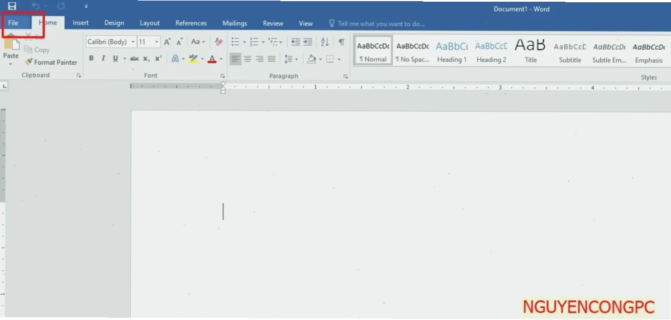Image resolution: width=671 pixels, height=320 pixels.
Task: Click the Redo icon in title bar
Action: tap(61, 6)
